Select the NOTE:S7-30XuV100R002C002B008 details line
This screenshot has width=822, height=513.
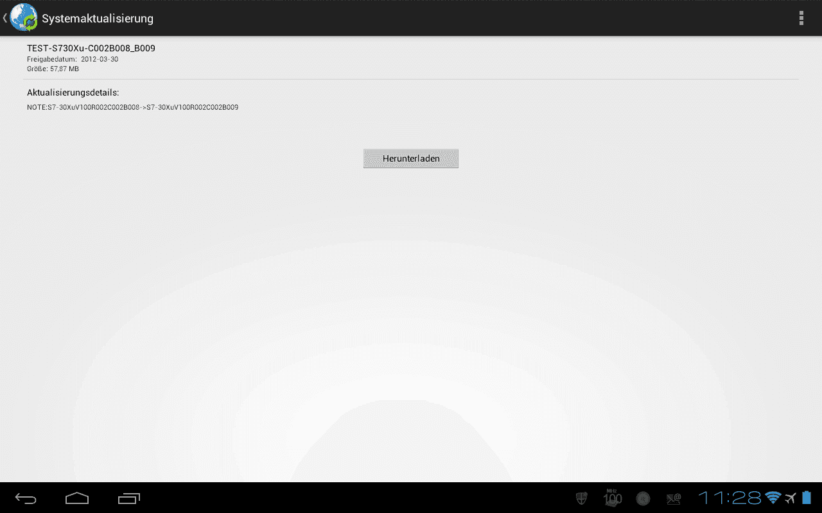[x=132, y=107]
